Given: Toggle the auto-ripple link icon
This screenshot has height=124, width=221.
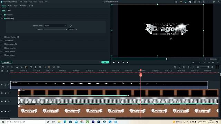Looking at the screenshot, I should pyautogui.click(x=7, y=71).
